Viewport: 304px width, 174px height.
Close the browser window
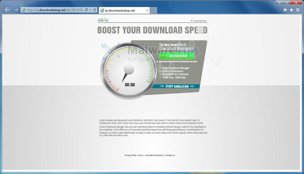tap(296, 3)
